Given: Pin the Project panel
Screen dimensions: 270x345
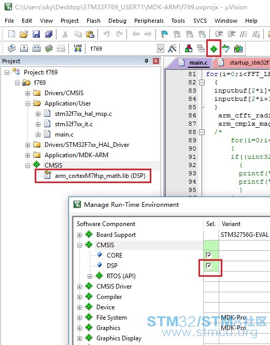Looking at the screenshot, I should pyautogui.click(x=146, y=61).
